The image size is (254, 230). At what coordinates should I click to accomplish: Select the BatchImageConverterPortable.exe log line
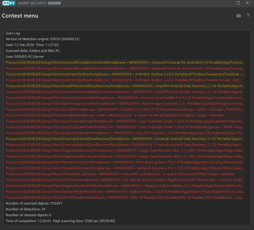pyautogui.click(x=125, y=104)
